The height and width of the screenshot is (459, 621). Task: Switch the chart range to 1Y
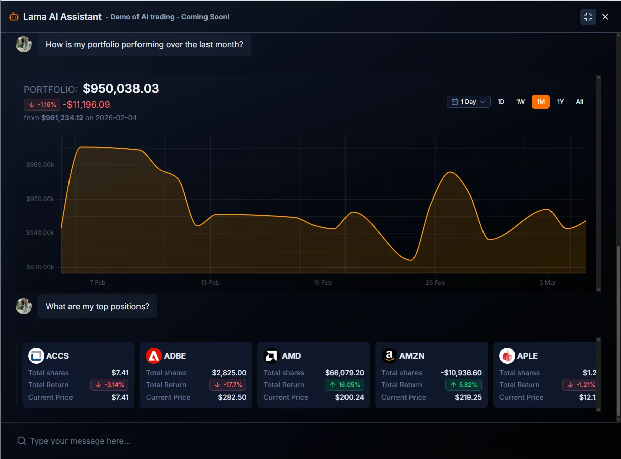coord(560,102)
